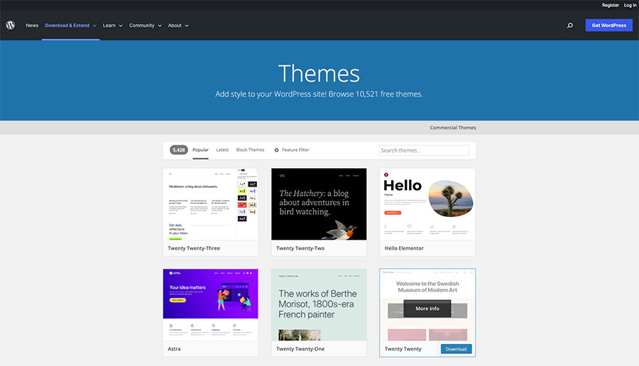Image resolution: width=639 pixels, height=366 pixels.
Task: Open the Astra theme thumbnail
Action: point(211,304)
